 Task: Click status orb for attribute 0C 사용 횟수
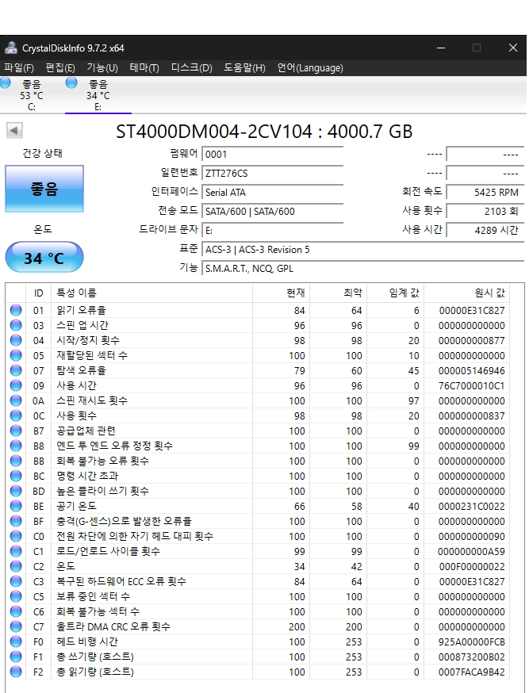tap(16, 415)
